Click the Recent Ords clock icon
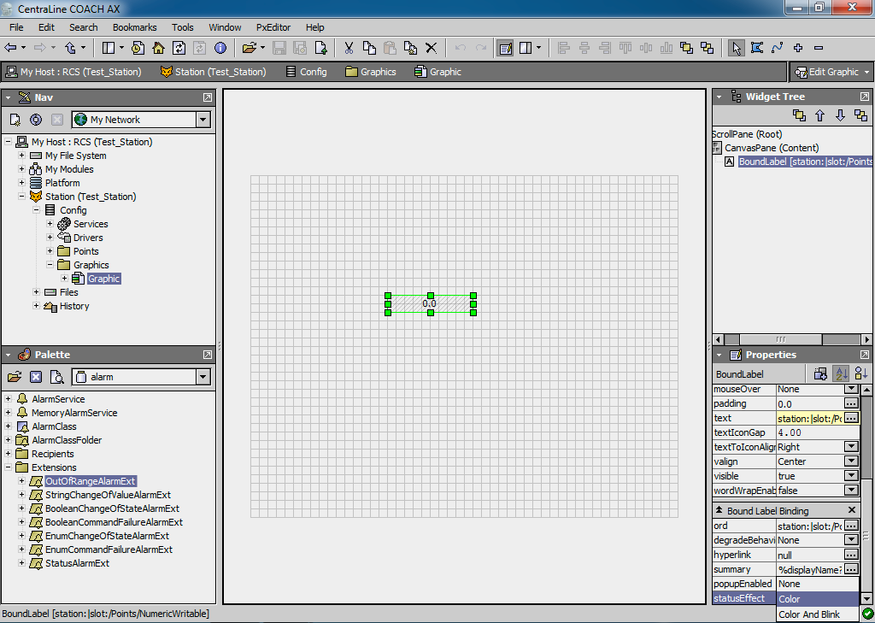The image size is (875, 623). pyautogui.click(x=138, y=49)
